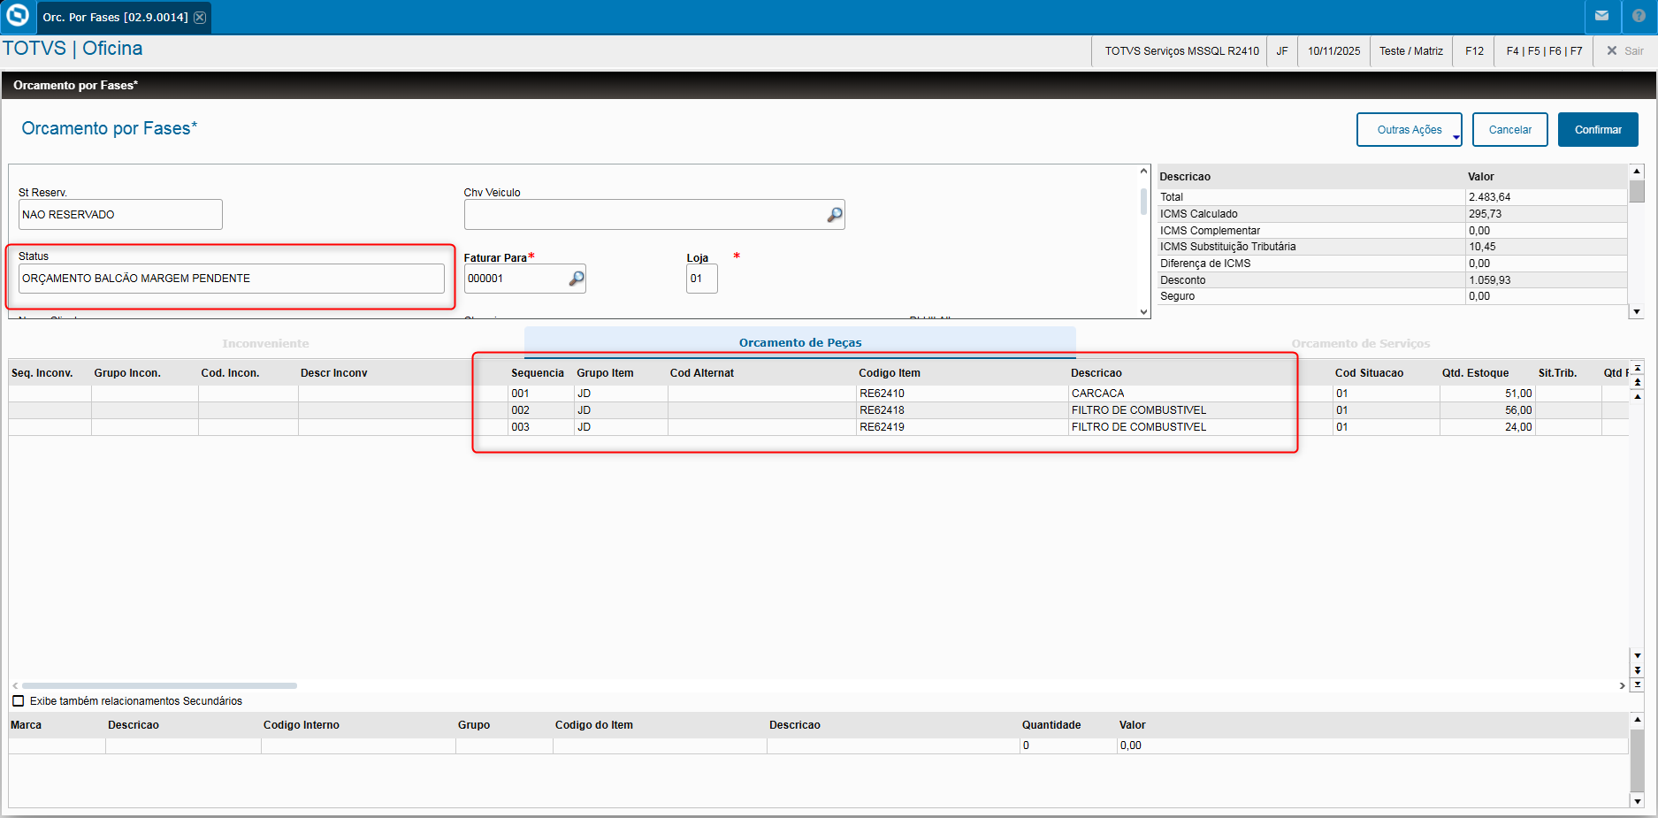Click the F12 shortcut button
The image size is (1658, 818).
[x=1474, y=51]
